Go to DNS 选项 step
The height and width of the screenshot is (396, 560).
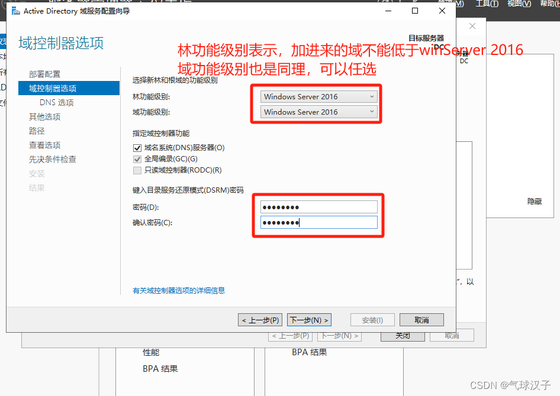(x=56, y=103)
